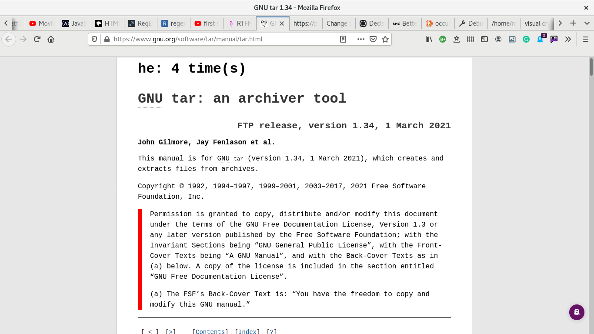The width and height of the screenshot is (594, 334).
Task: Open a new tab with plus
Action: pyautogui.click(x=573, y=23)
